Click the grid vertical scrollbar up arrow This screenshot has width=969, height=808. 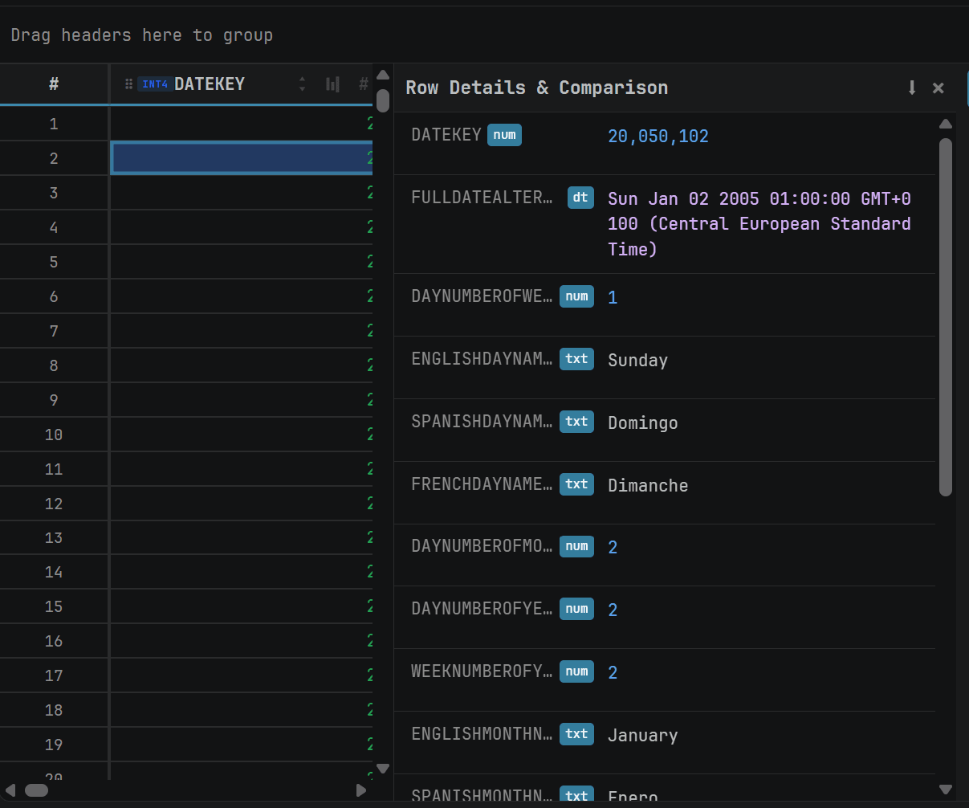[x=383, y=76]
